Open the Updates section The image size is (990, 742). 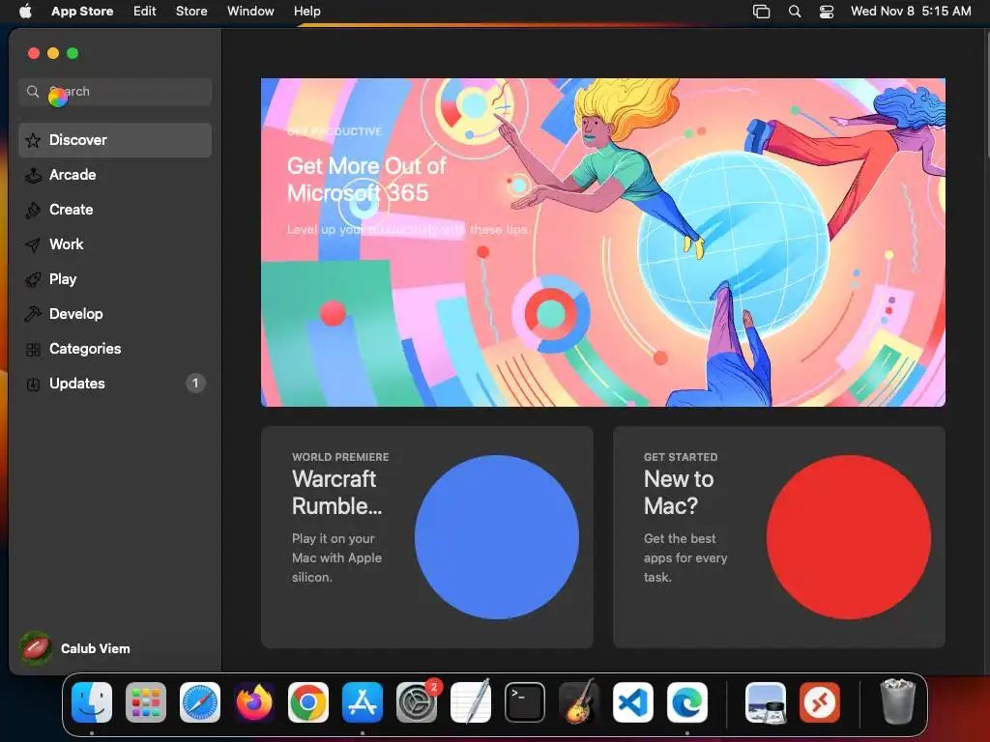[x=115, y=383]
